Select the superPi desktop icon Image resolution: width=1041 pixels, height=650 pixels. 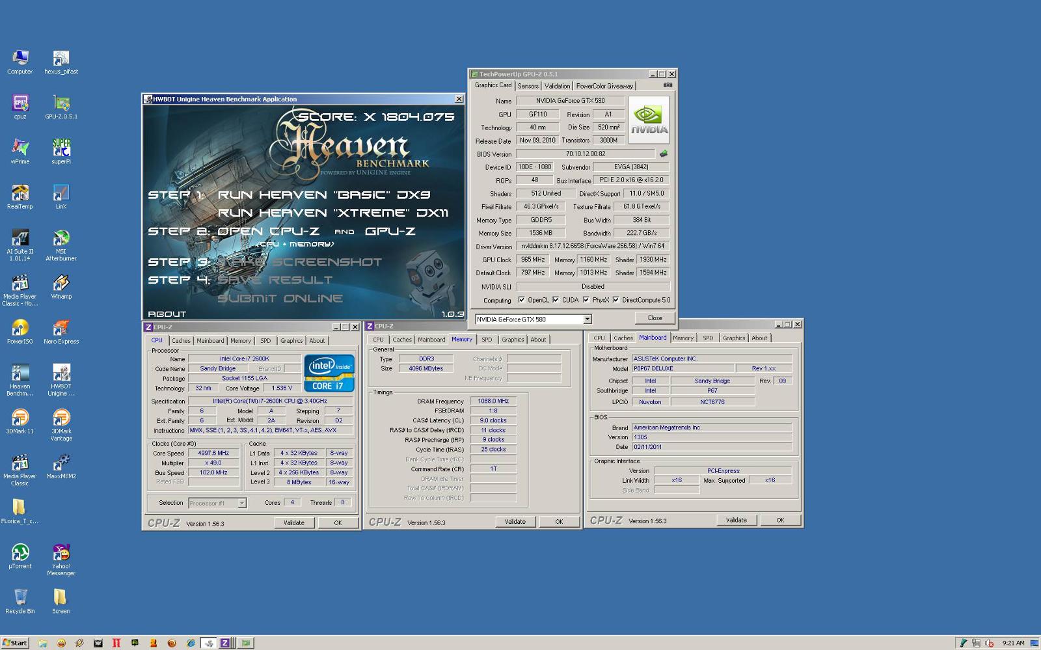(61, 152)
